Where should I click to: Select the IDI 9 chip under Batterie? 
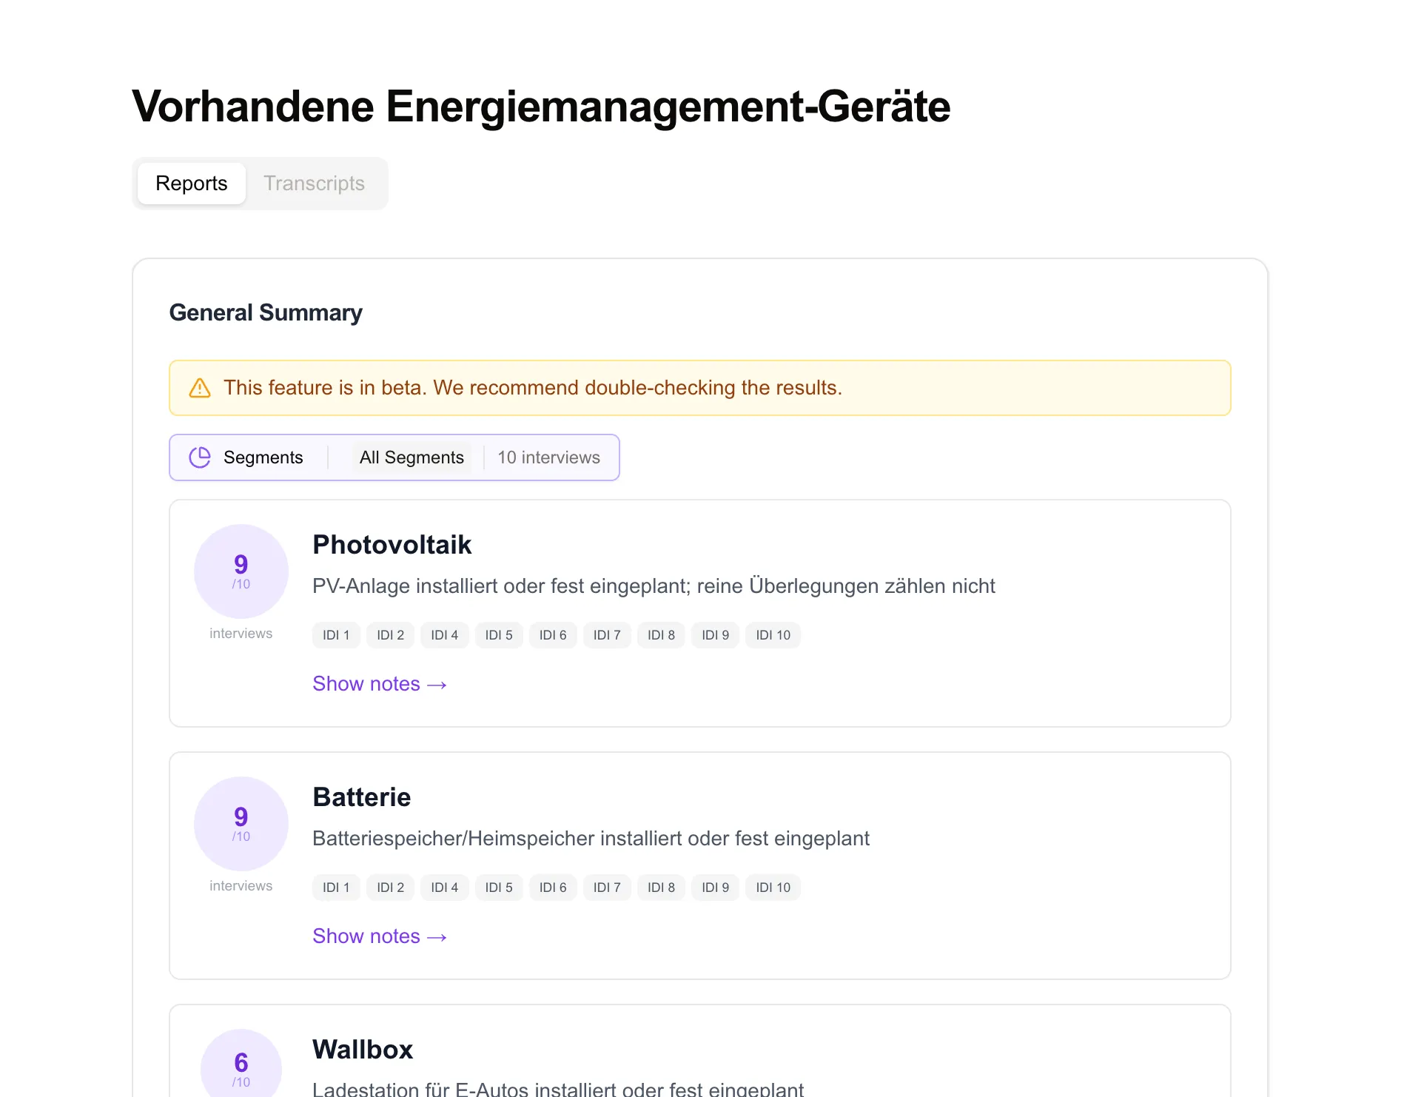[715, 888]
